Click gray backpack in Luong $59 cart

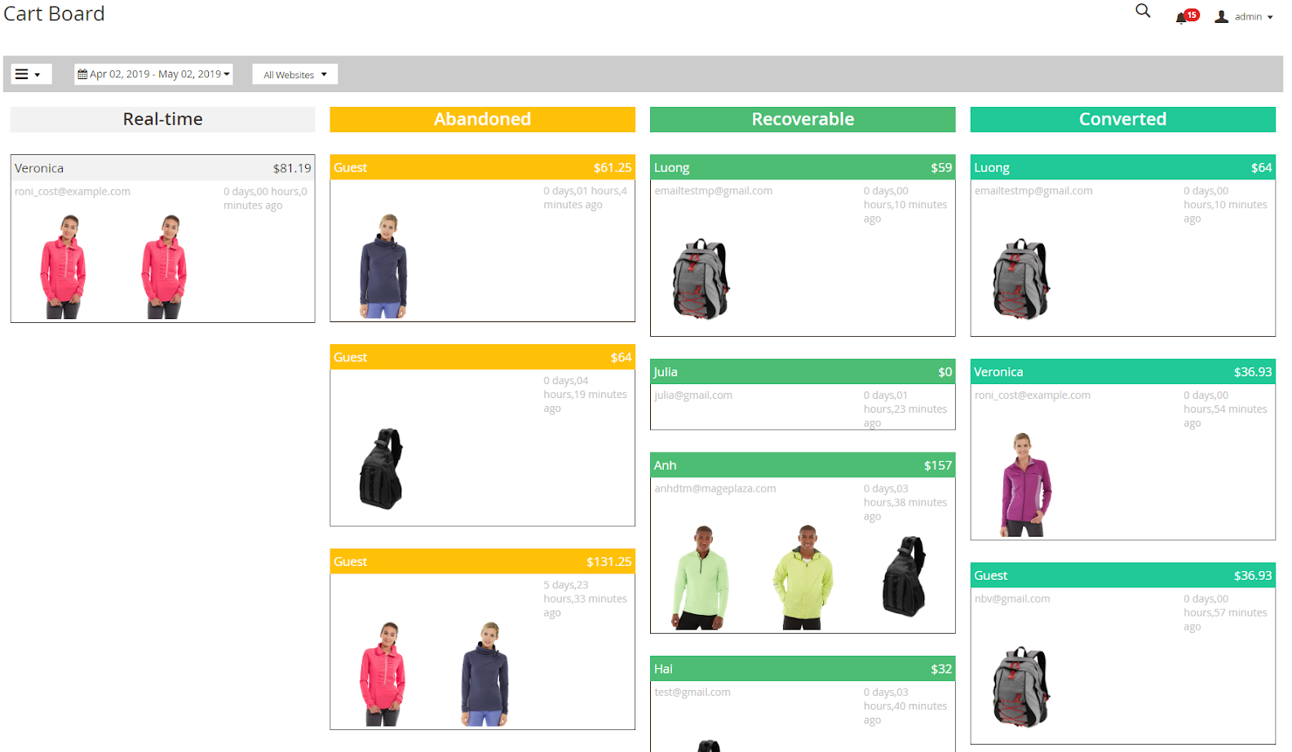(701, 279)
